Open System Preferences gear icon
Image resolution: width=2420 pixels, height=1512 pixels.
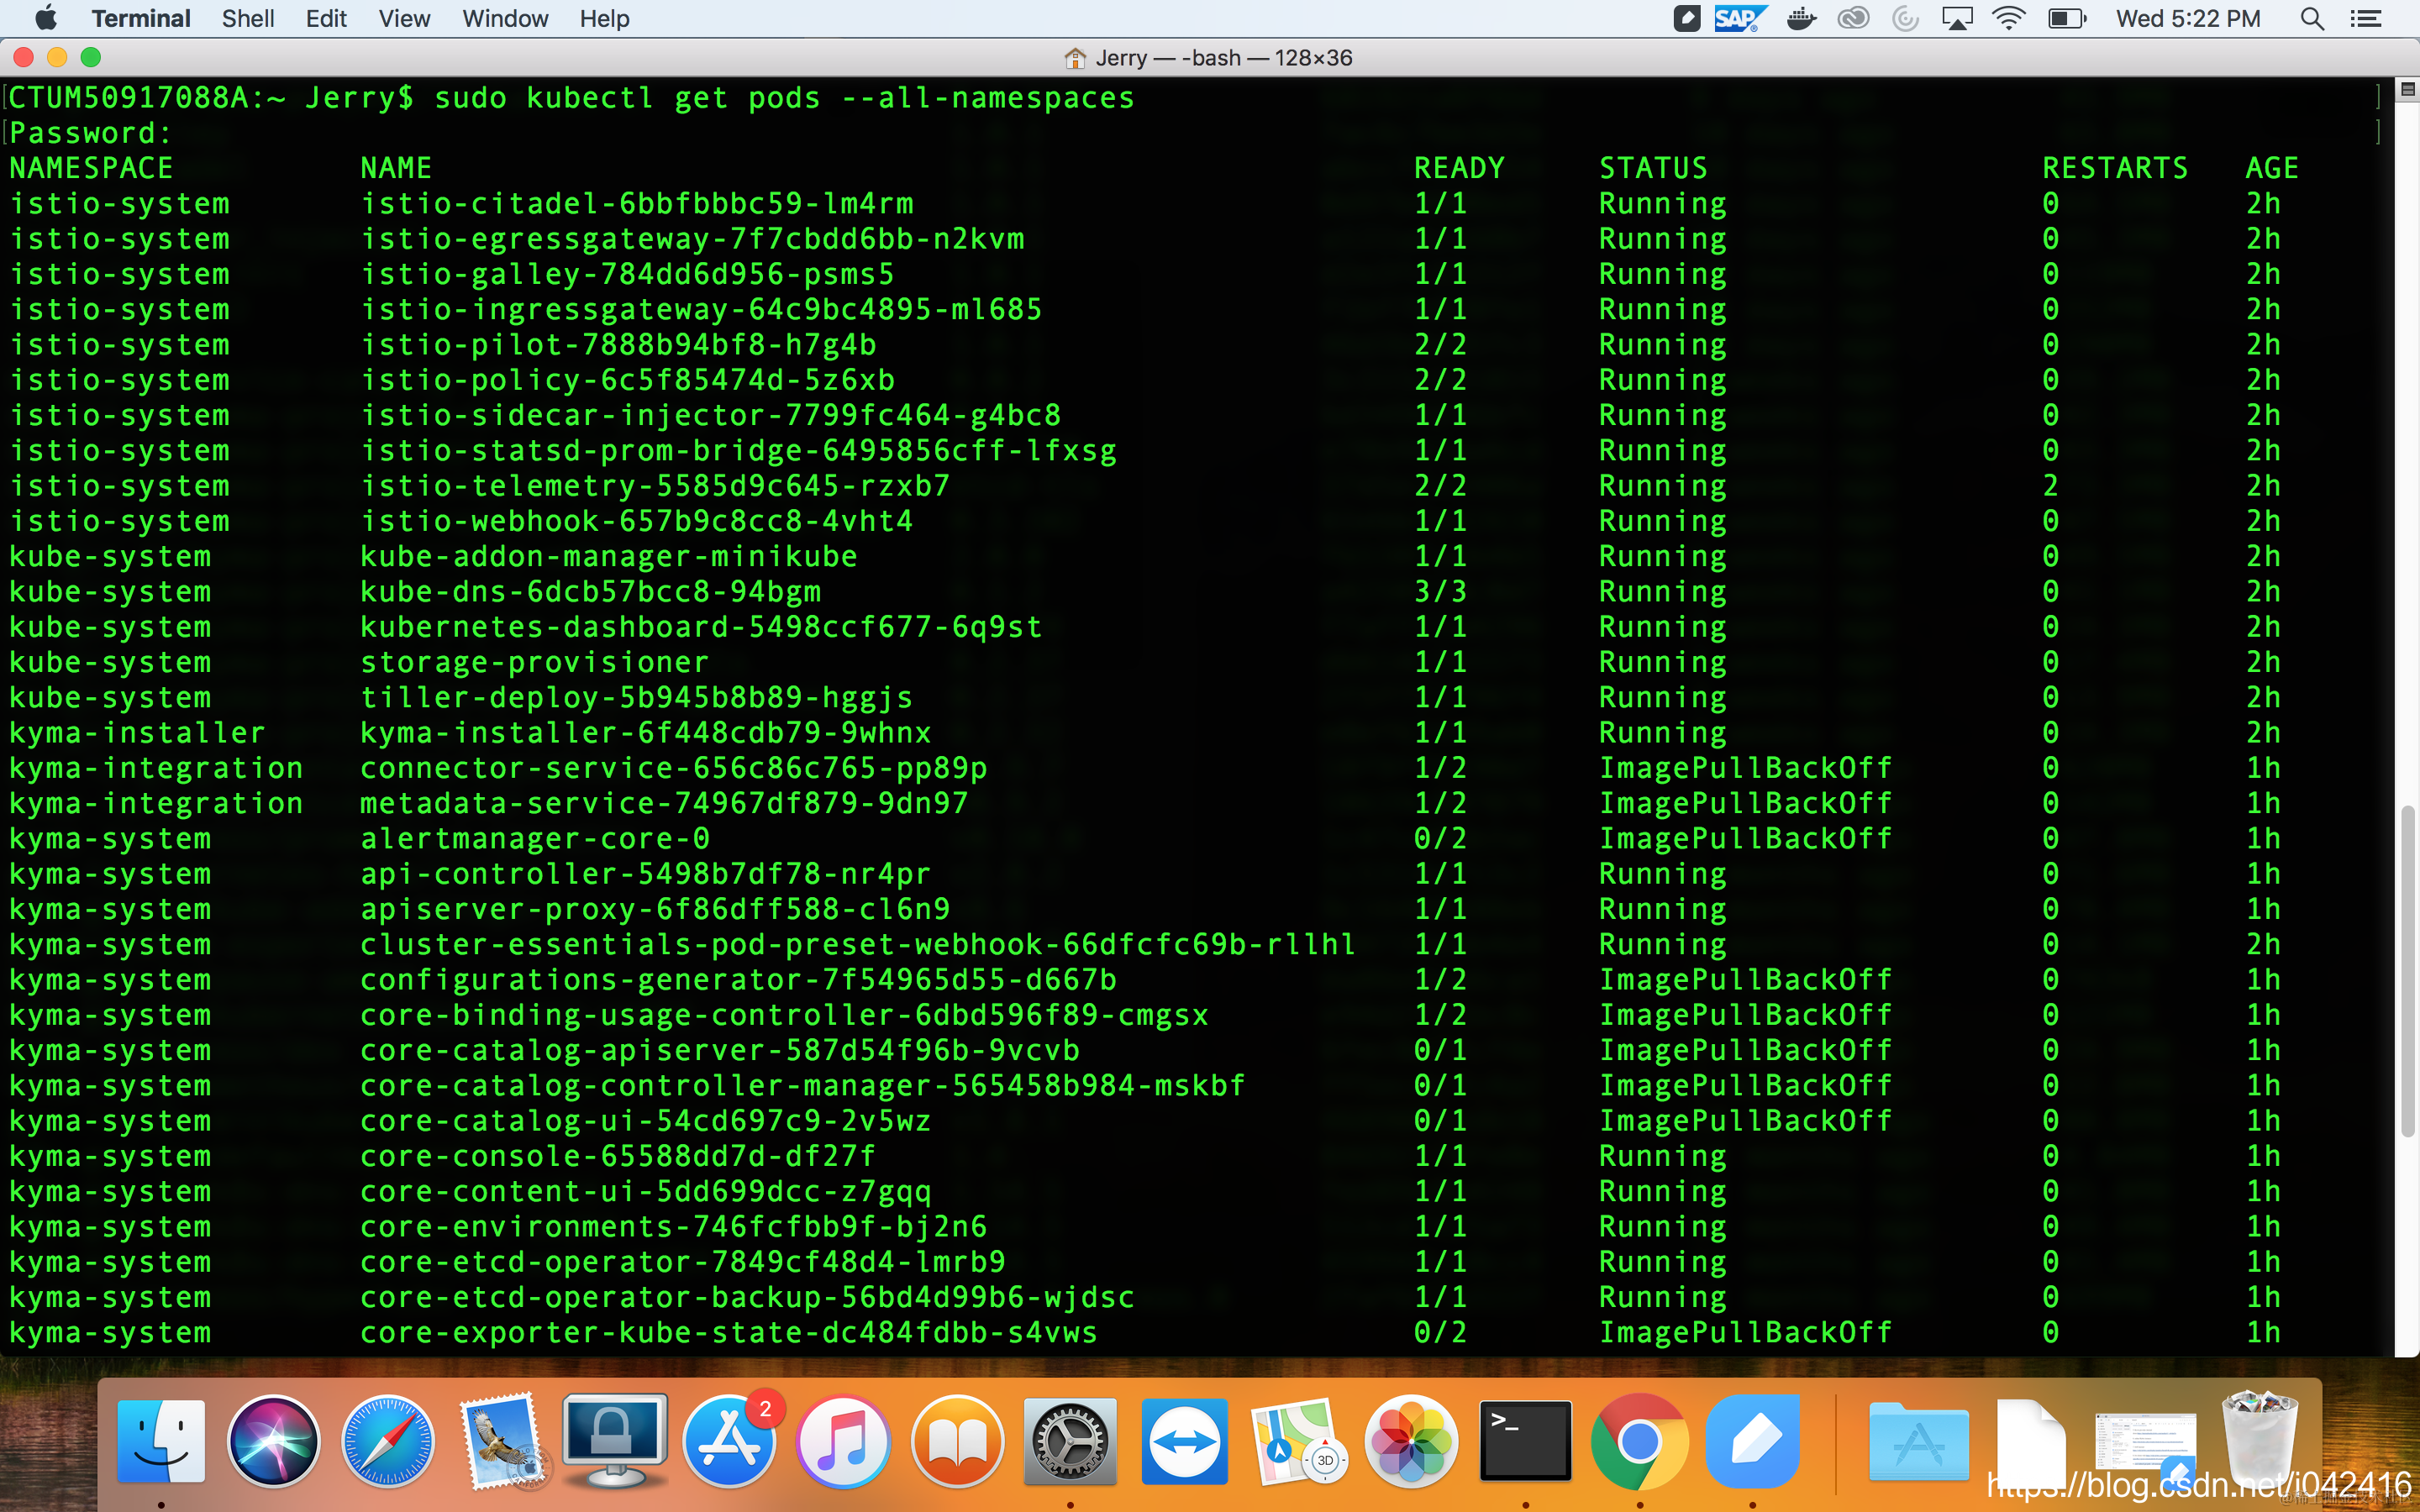[x=1070, y=1441]
